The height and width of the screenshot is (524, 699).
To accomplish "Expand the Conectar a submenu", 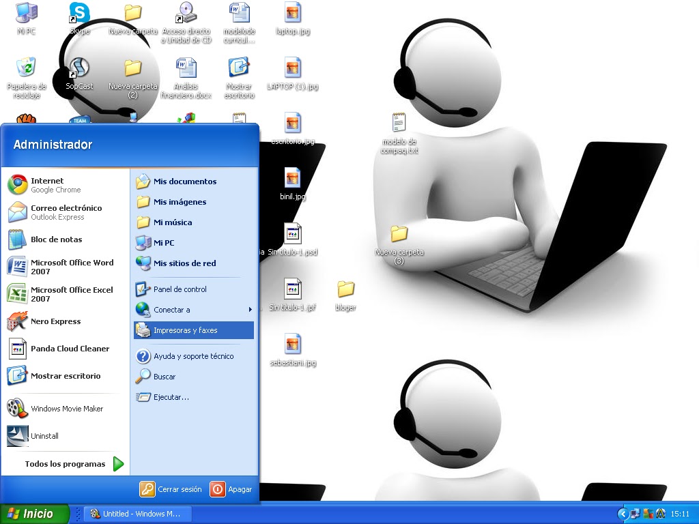I will tap(193, 309).
